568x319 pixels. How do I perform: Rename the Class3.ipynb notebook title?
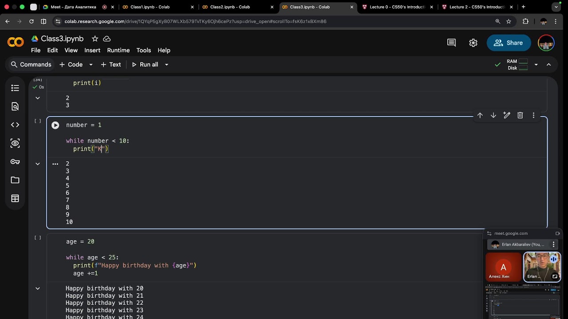tap(62, 39)
